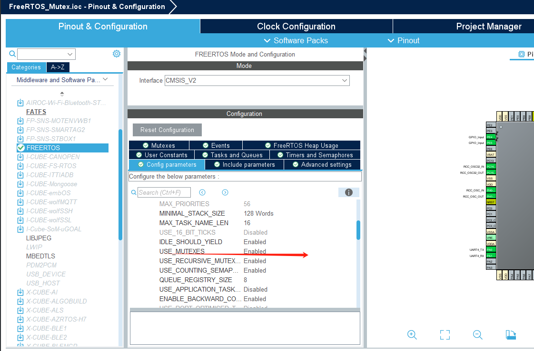
Task: Open the Interface CMSIS_V2 dropdown
Action: click(257, 81)
